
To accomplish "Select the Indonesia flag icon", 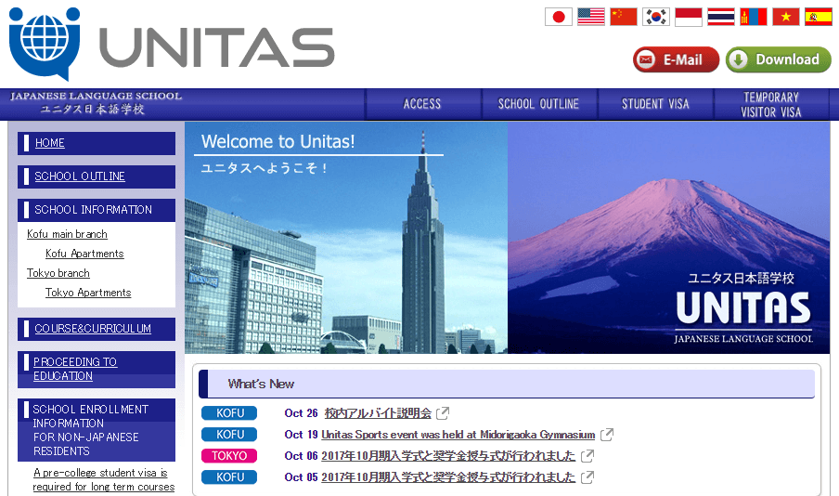I will point(688,17).
